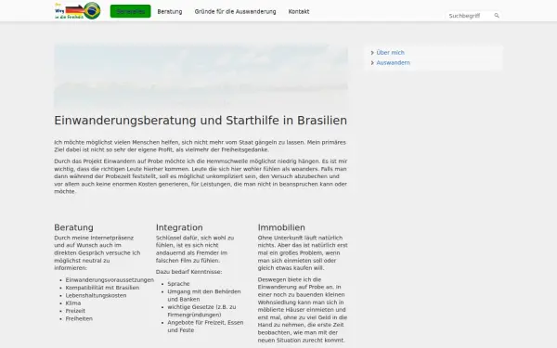Open Gründe für die Auswanderung menu
Screen dimensions: 557x348
(235, 11)
